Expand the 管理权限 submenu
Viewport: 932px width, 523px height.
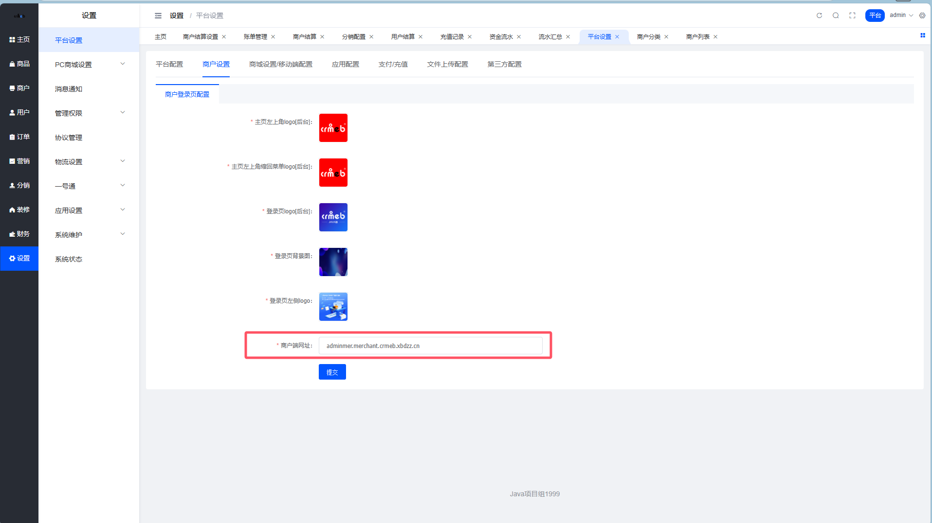(x=89, y=113)
